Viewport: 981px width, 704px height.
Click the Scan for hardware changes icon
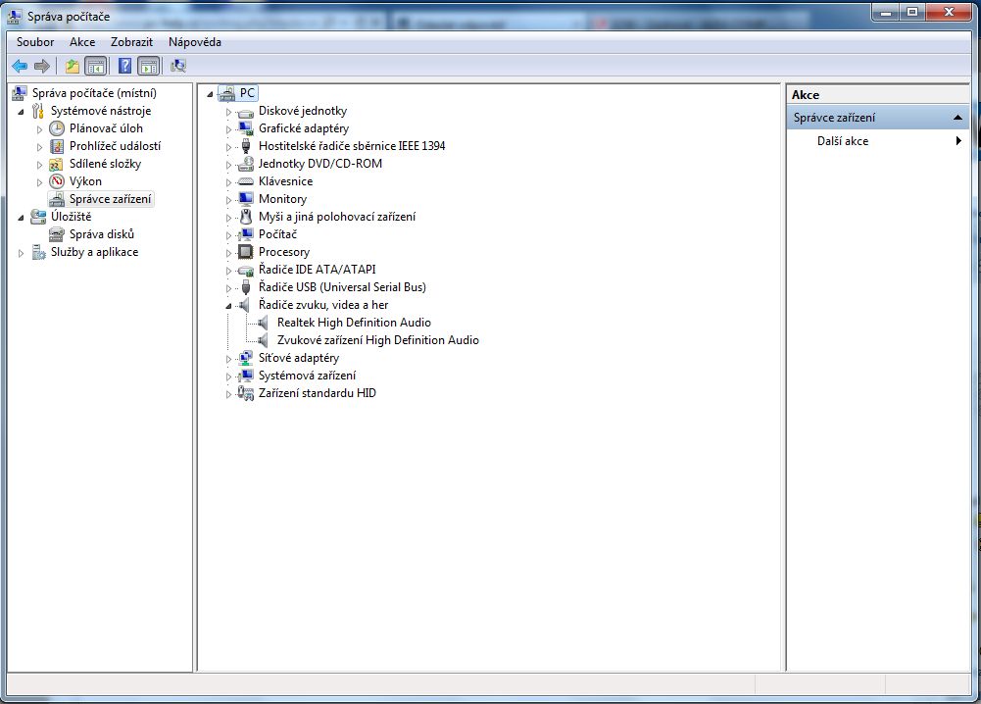click(x=178, y=66)
